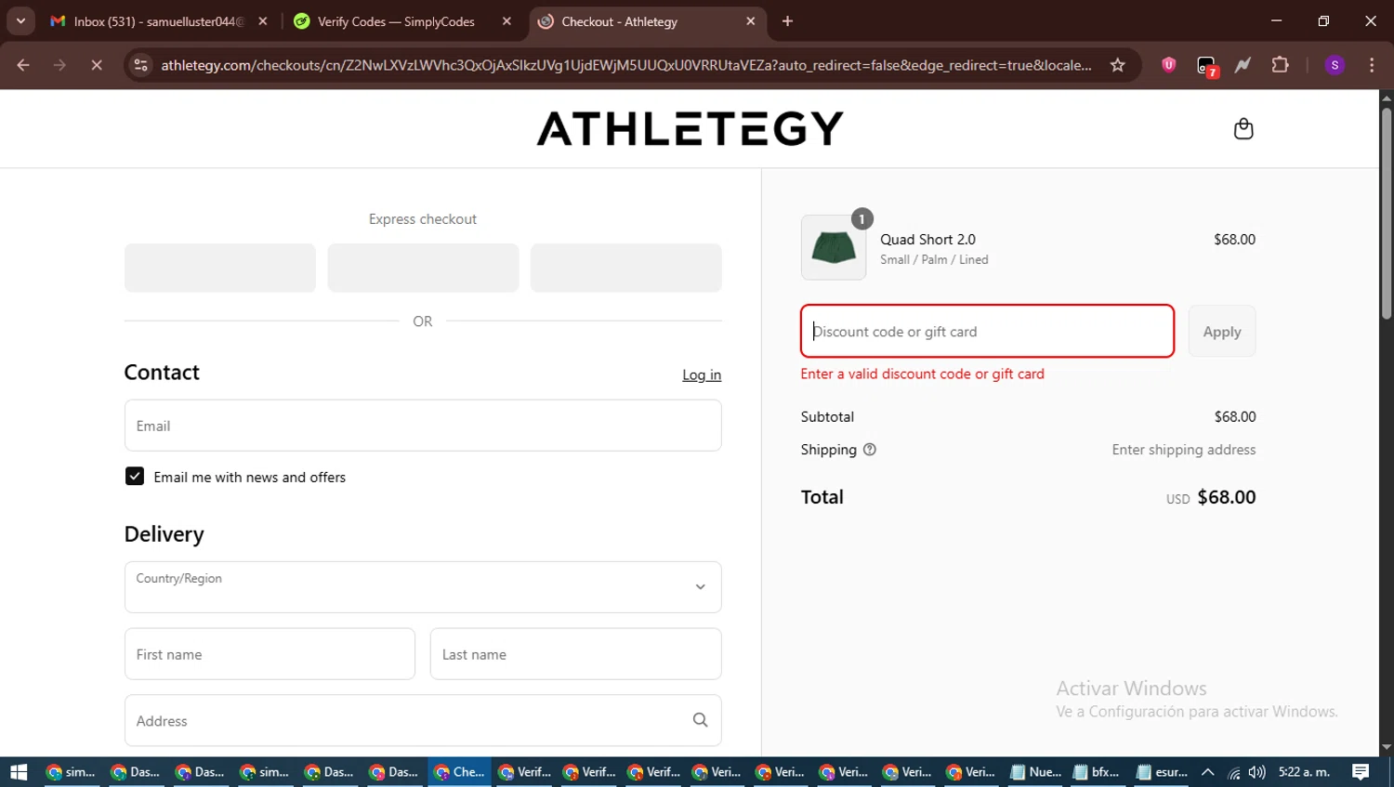Close the Inbox Gmail tab
Screen dimensions: 1394x787
click(x=263, y=21)
